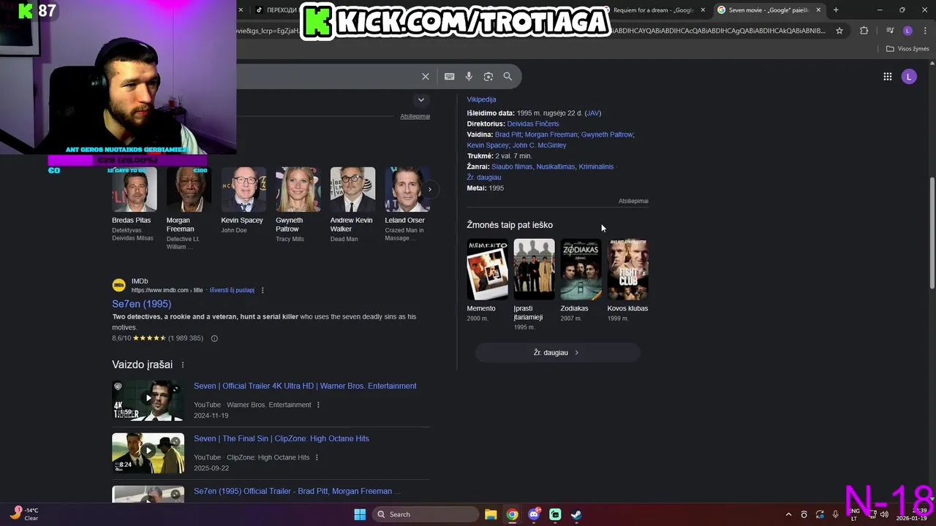Open the Google apps grid

pos(887,76)
